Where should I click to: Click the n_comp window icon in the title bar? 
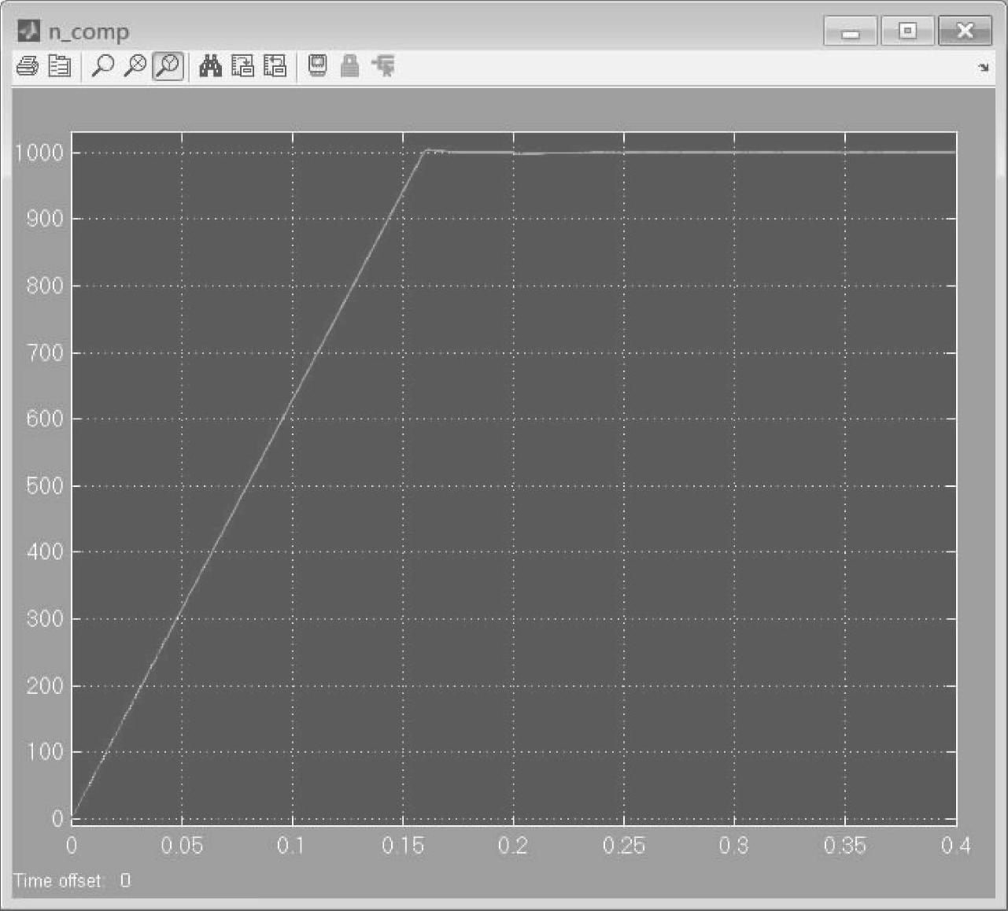28,31
